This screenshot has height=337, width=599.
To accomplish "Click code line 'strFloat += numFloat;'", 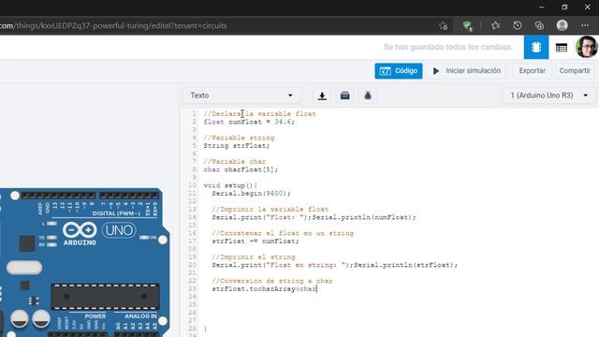I will tap(256, 242).
